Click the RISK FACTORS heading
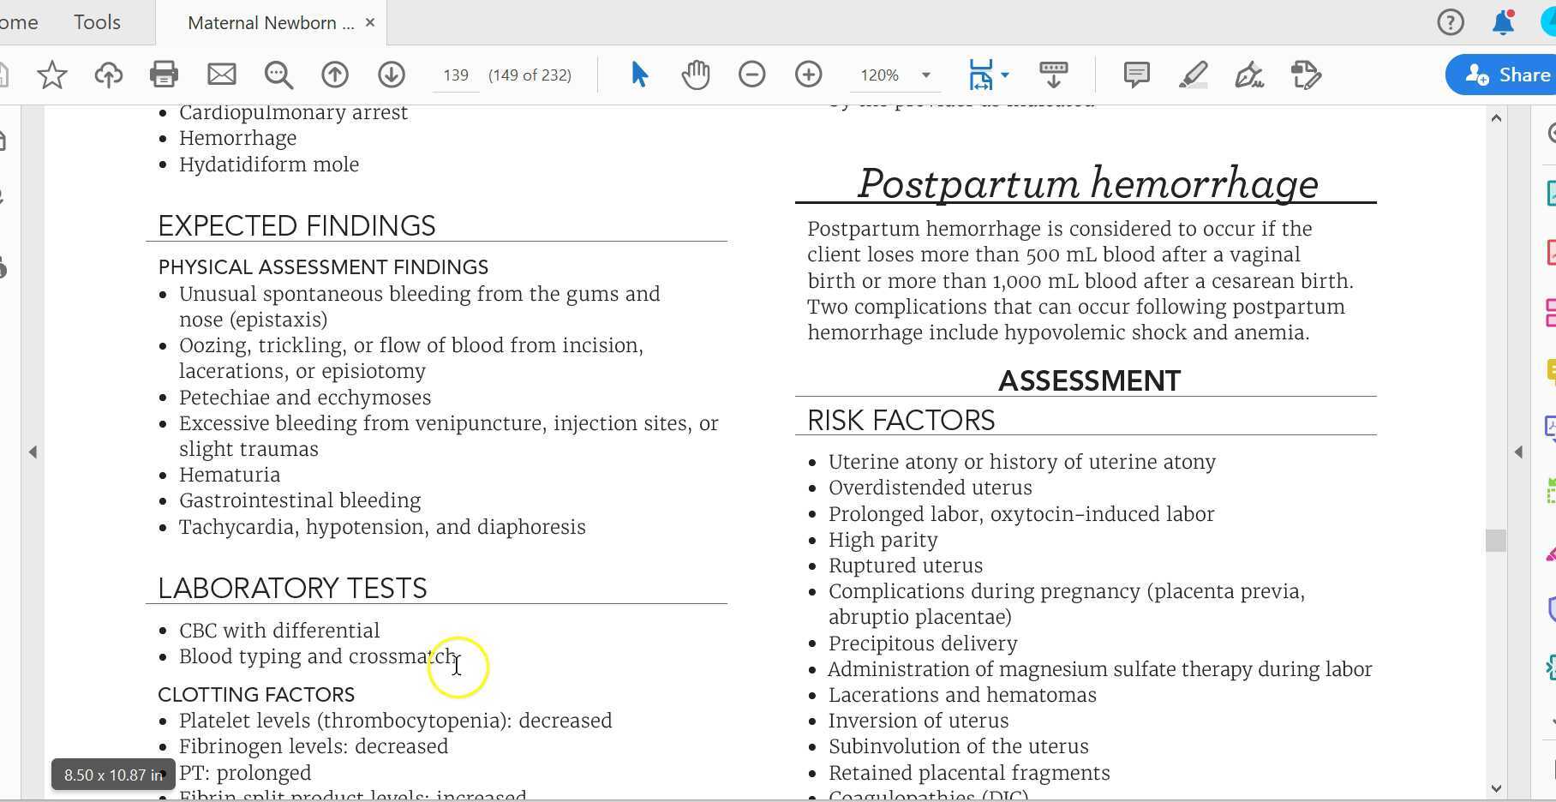 click(x=901, y=420)
